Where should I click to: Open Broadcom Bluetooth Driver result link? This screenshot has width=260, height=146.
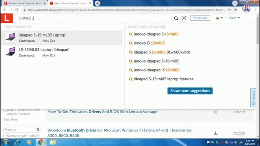(119, 133)
